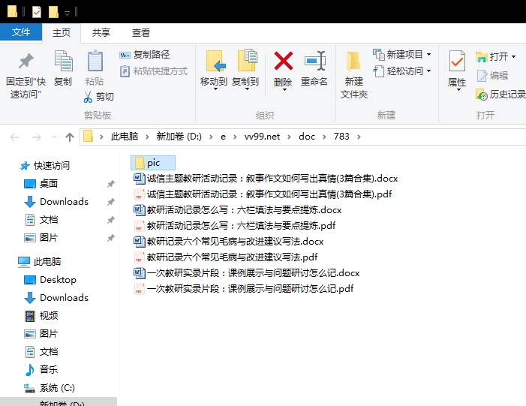Screen dimensions: 526x406
Task: Select 一次教研实录片段 docx file
Action: coord(247,273)
